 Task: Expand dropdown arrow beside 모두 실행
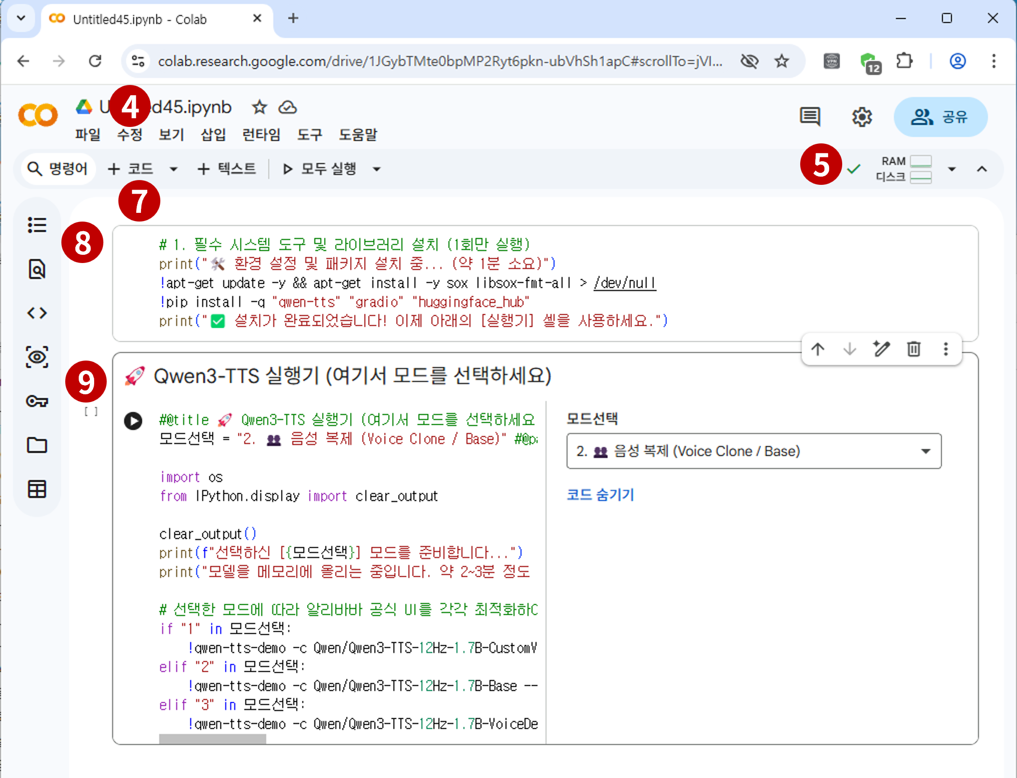377,169
